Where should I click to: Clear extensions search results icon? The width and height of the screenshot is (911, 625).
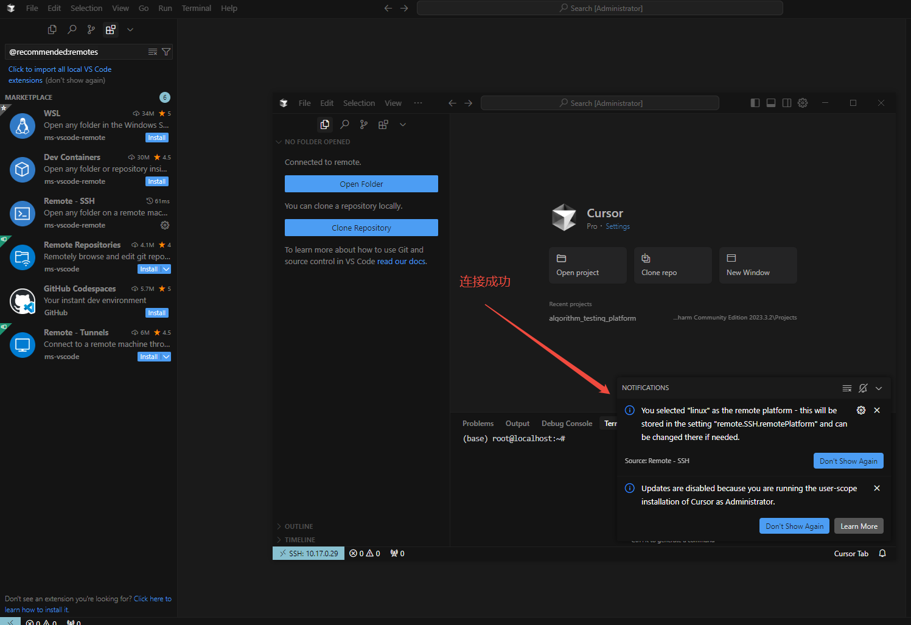click(x=153, y=52)
